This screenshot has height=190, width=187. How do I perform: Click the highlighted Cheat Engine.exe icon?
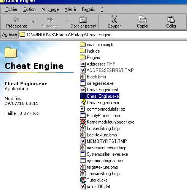point(83,96)
